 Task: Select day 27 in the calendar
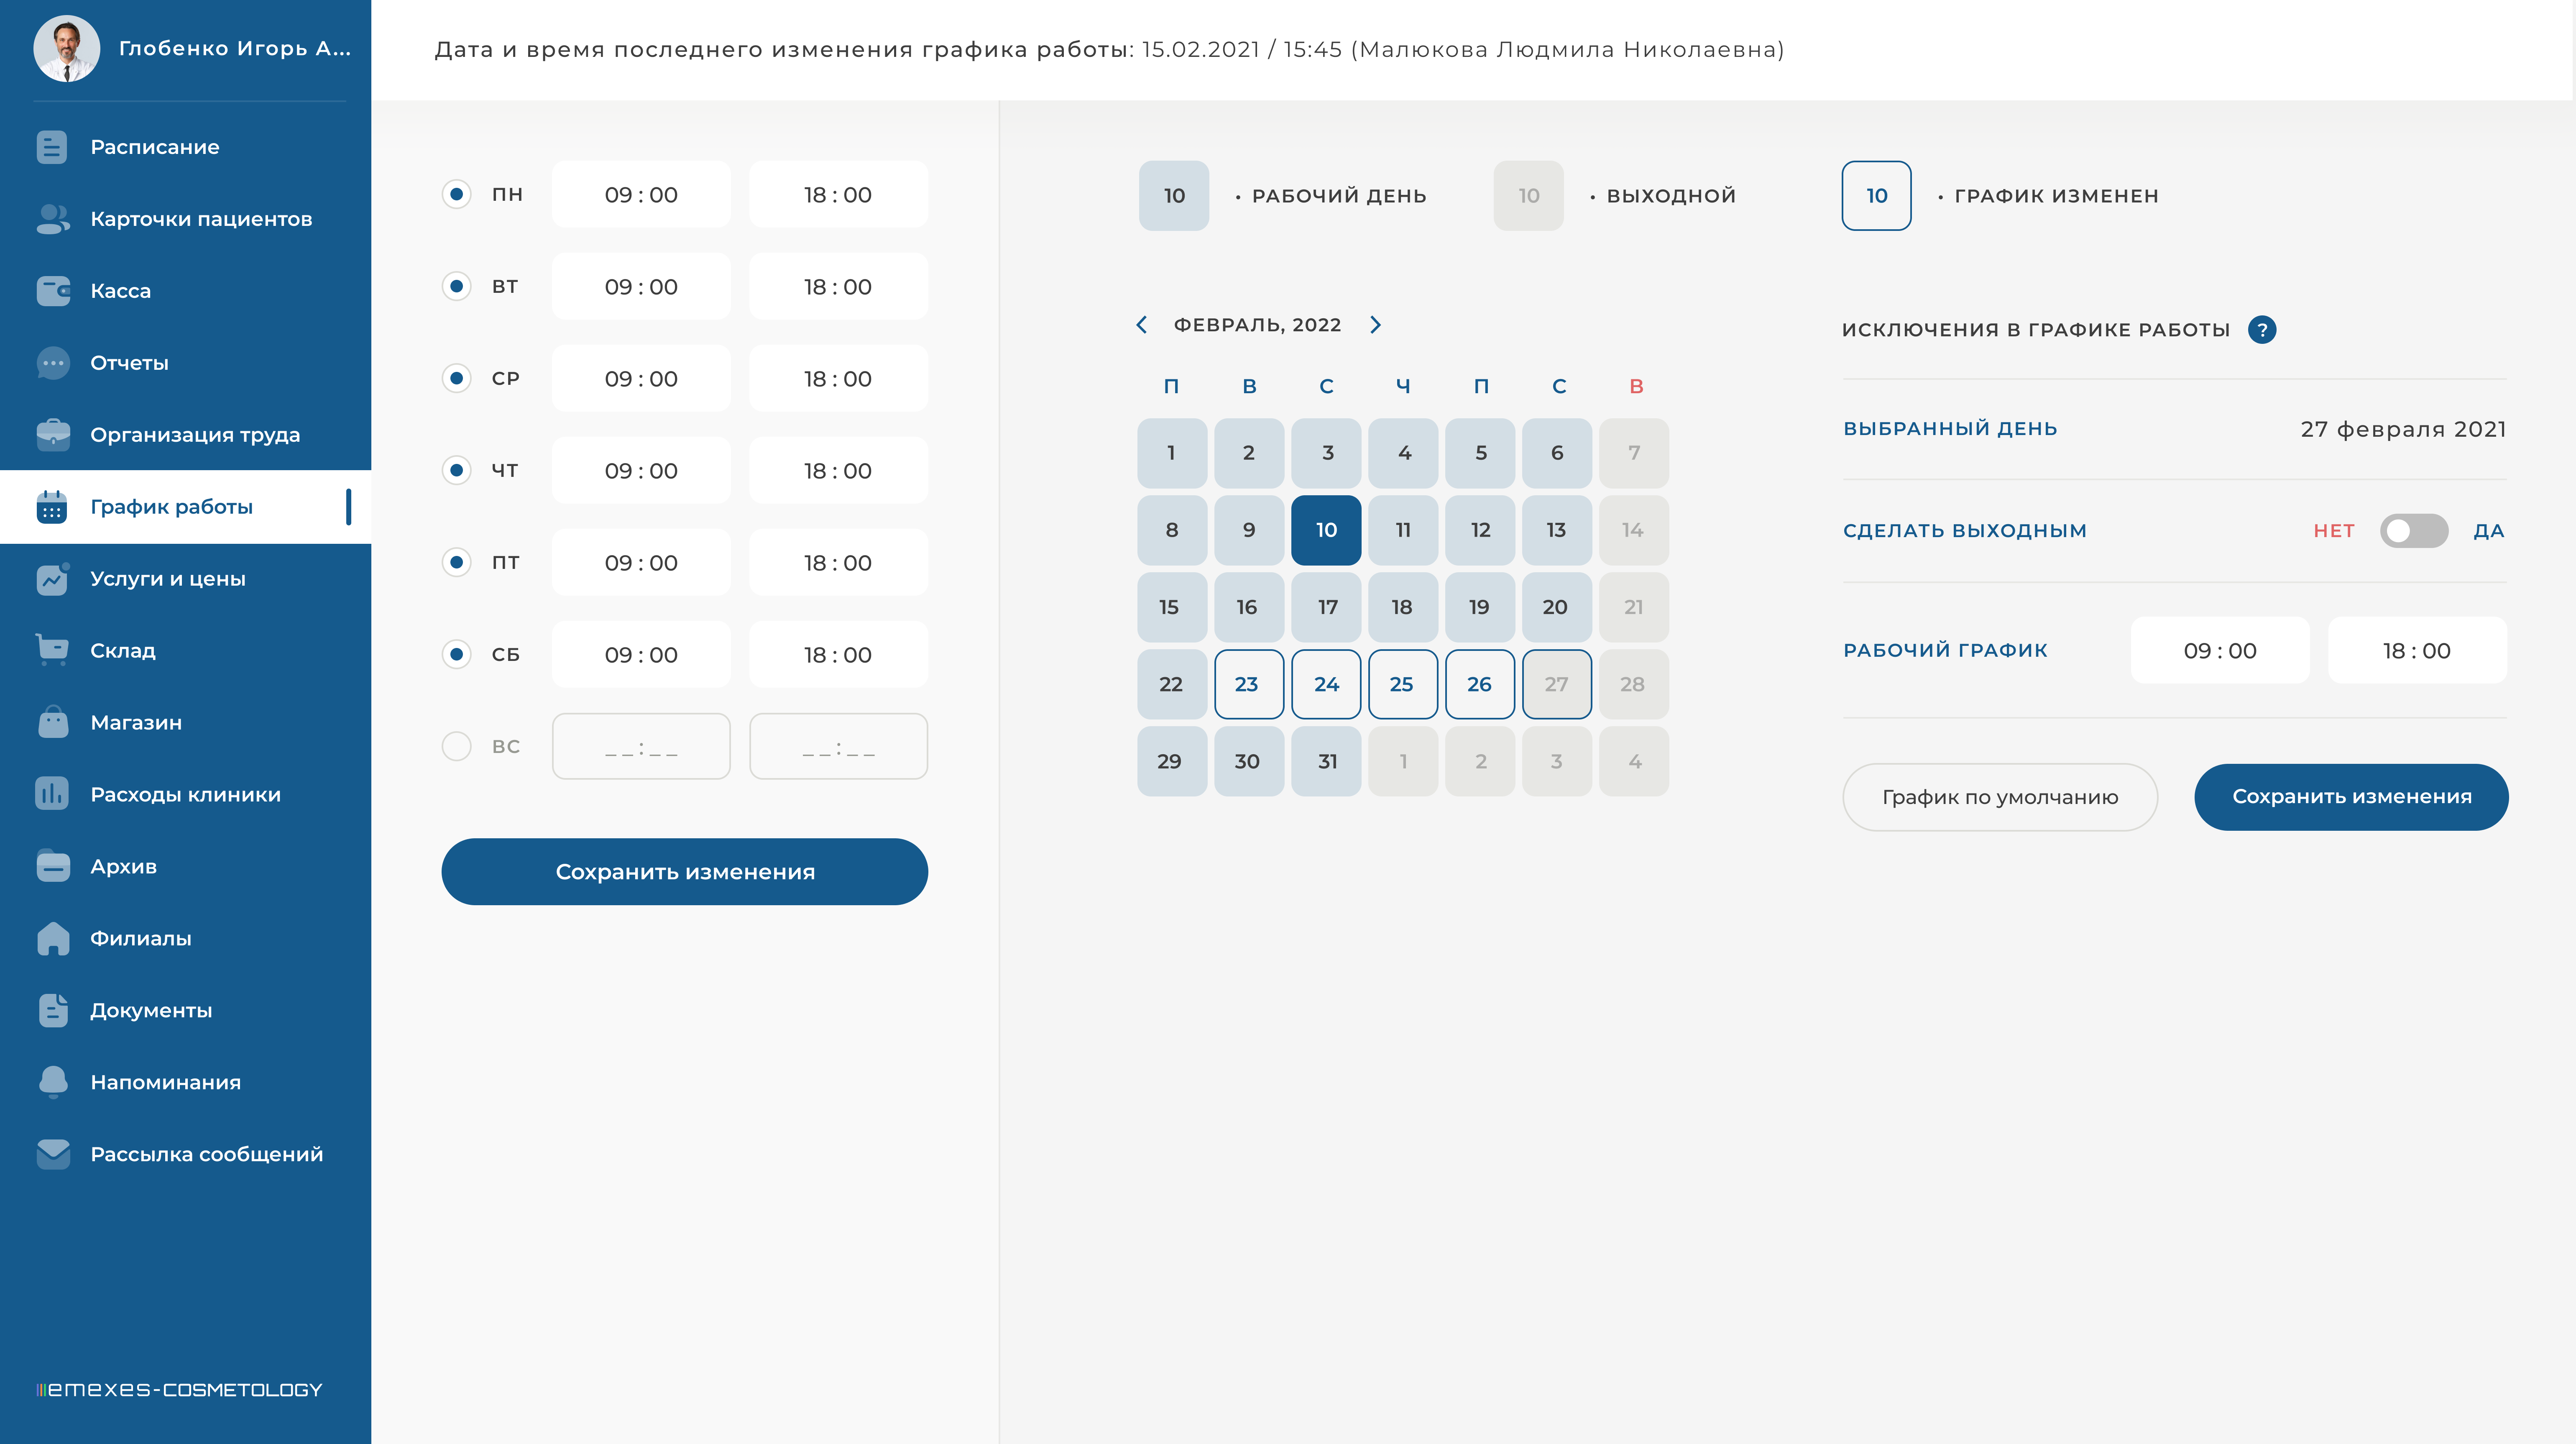[1556, 684]
